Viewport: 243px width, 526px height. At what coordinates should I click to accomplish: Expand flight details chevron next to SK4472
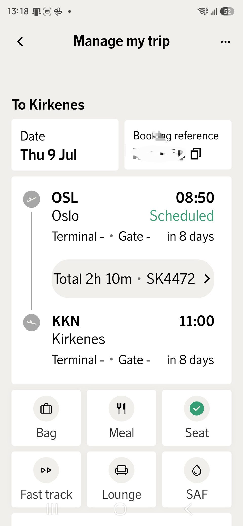click(x=207, y=279)
